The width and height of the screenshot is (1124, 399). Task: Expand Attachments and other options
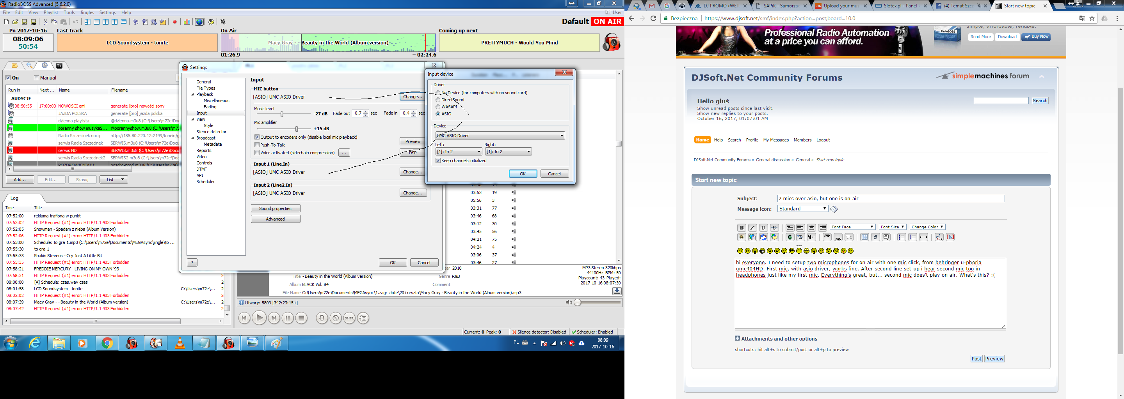[x=777, y=339]
